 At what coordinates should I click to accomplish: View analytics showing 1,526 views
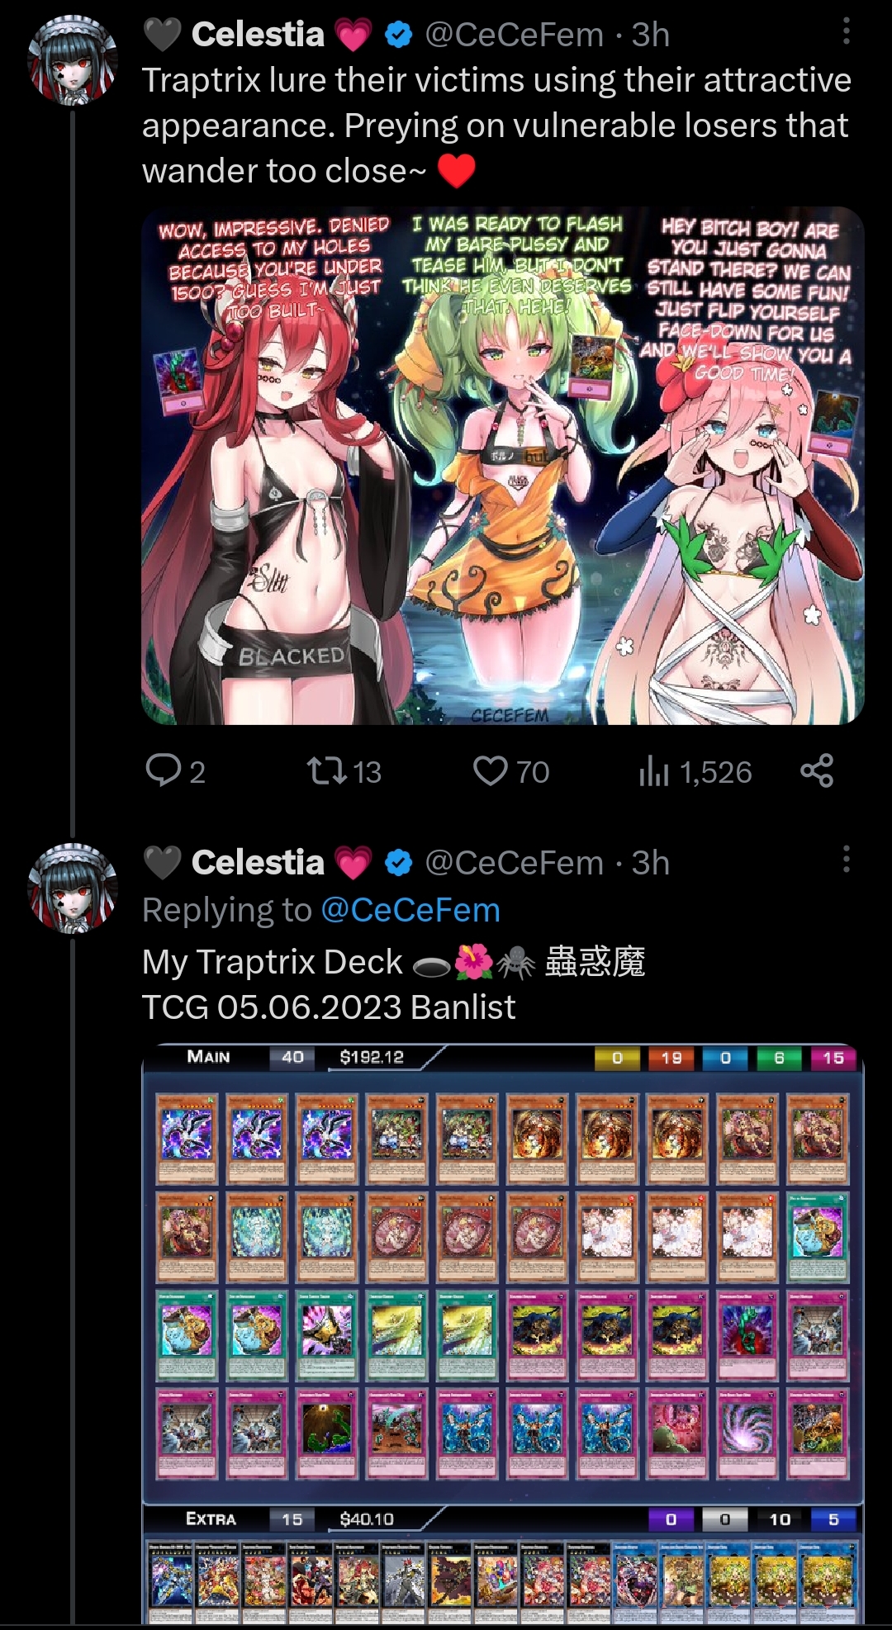(695, 771)
